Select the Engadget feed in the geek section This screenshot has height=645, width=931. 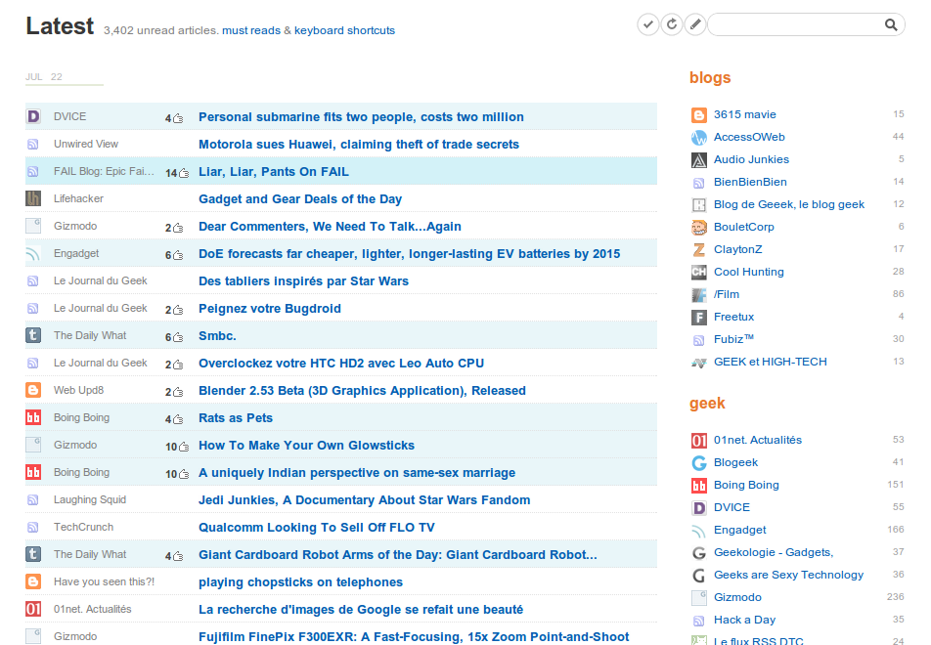pos(739,530)
